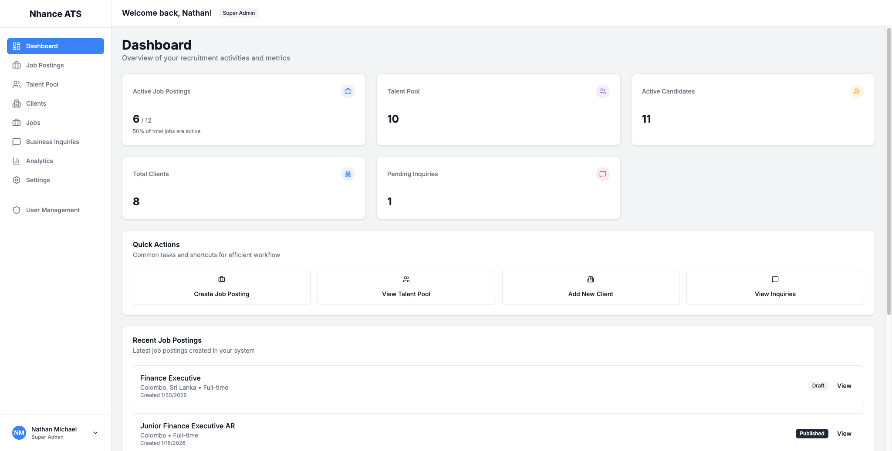This screenshot has height=451, width=892.
Task: Go to Business Inquiries in the sidebar
Action: coord(52,142)
